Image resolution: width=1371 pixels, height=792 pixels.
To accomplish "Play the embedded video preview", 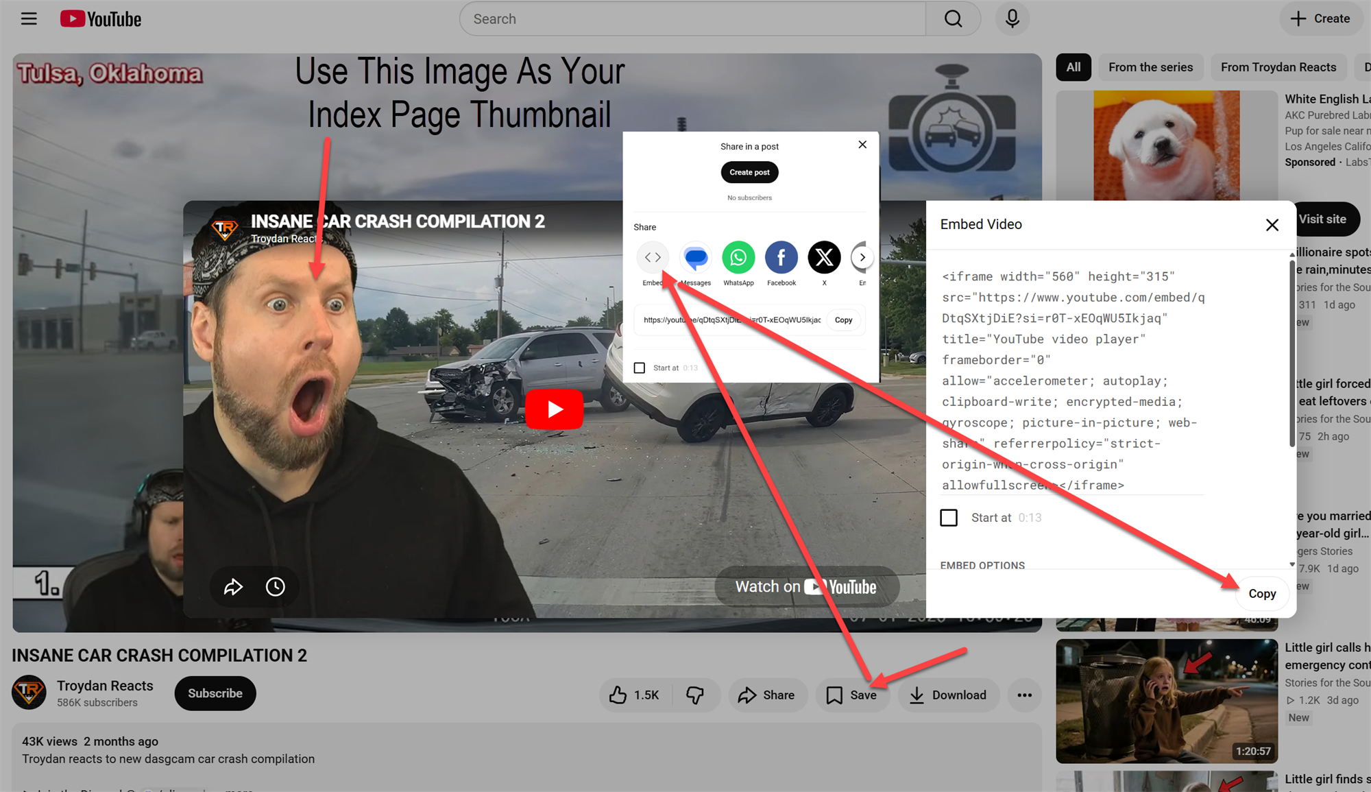I will [554, 409].
